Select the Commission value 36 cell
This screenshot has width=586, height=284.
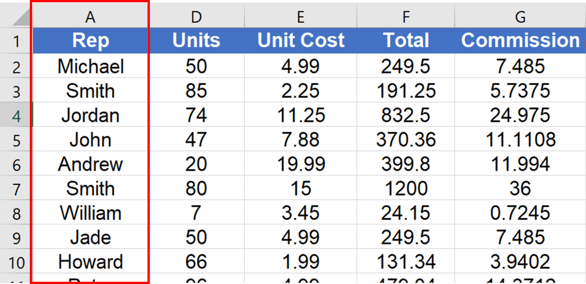(520, 188)
